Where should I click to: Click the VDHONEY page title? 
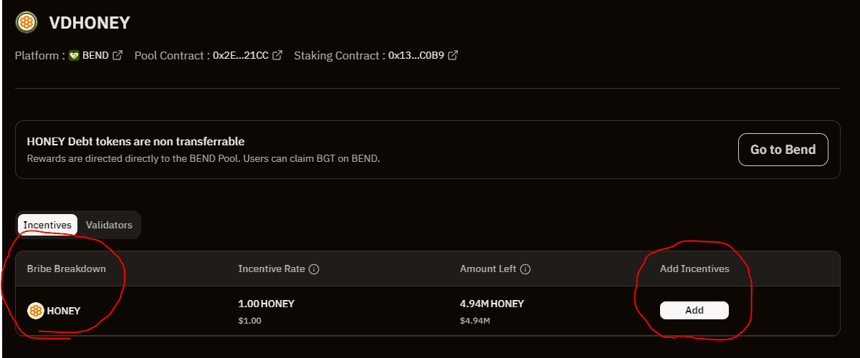90,23
